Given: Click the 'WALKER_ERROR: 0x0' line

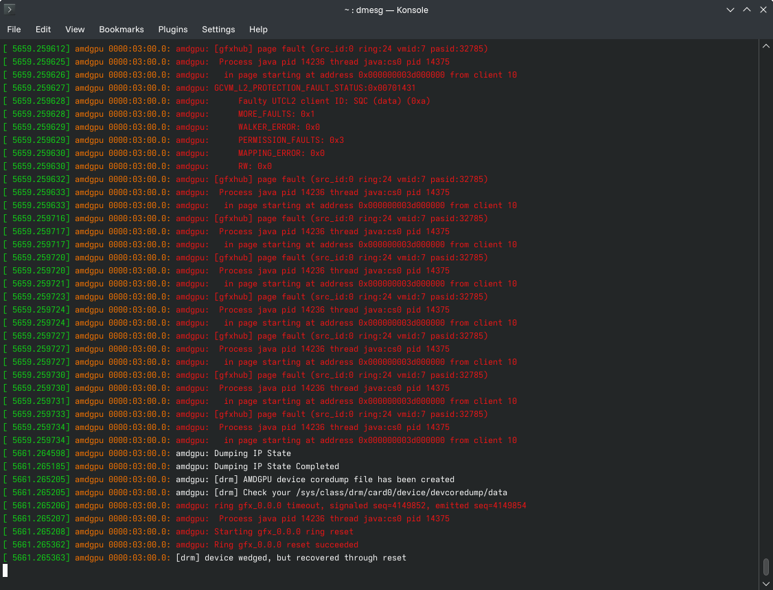Looking at the screenshot, I should pos(279,127).
